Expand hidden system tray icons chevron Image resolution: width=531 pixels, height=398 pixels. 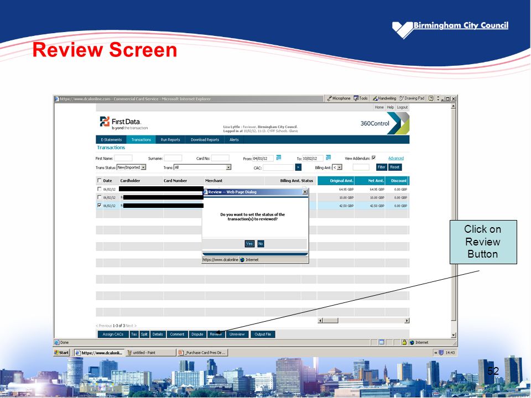[436, 353]
